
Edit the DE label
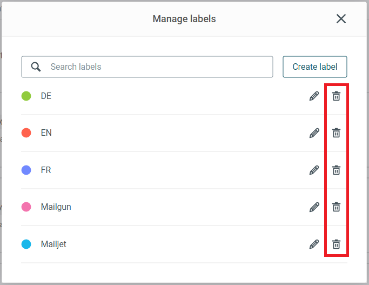pyautogui.click(x=314, y=96)
